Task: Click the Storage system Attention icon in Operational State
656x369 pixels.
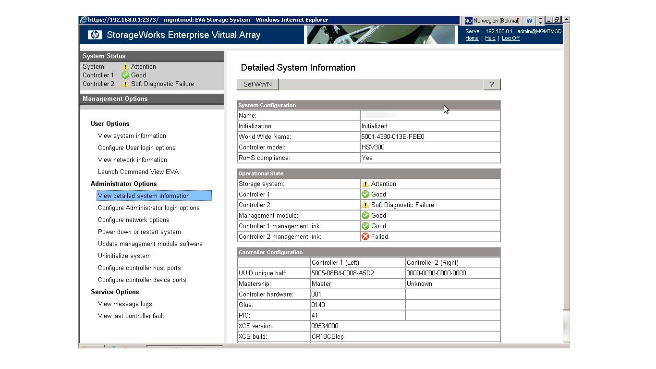Action: 365,184
